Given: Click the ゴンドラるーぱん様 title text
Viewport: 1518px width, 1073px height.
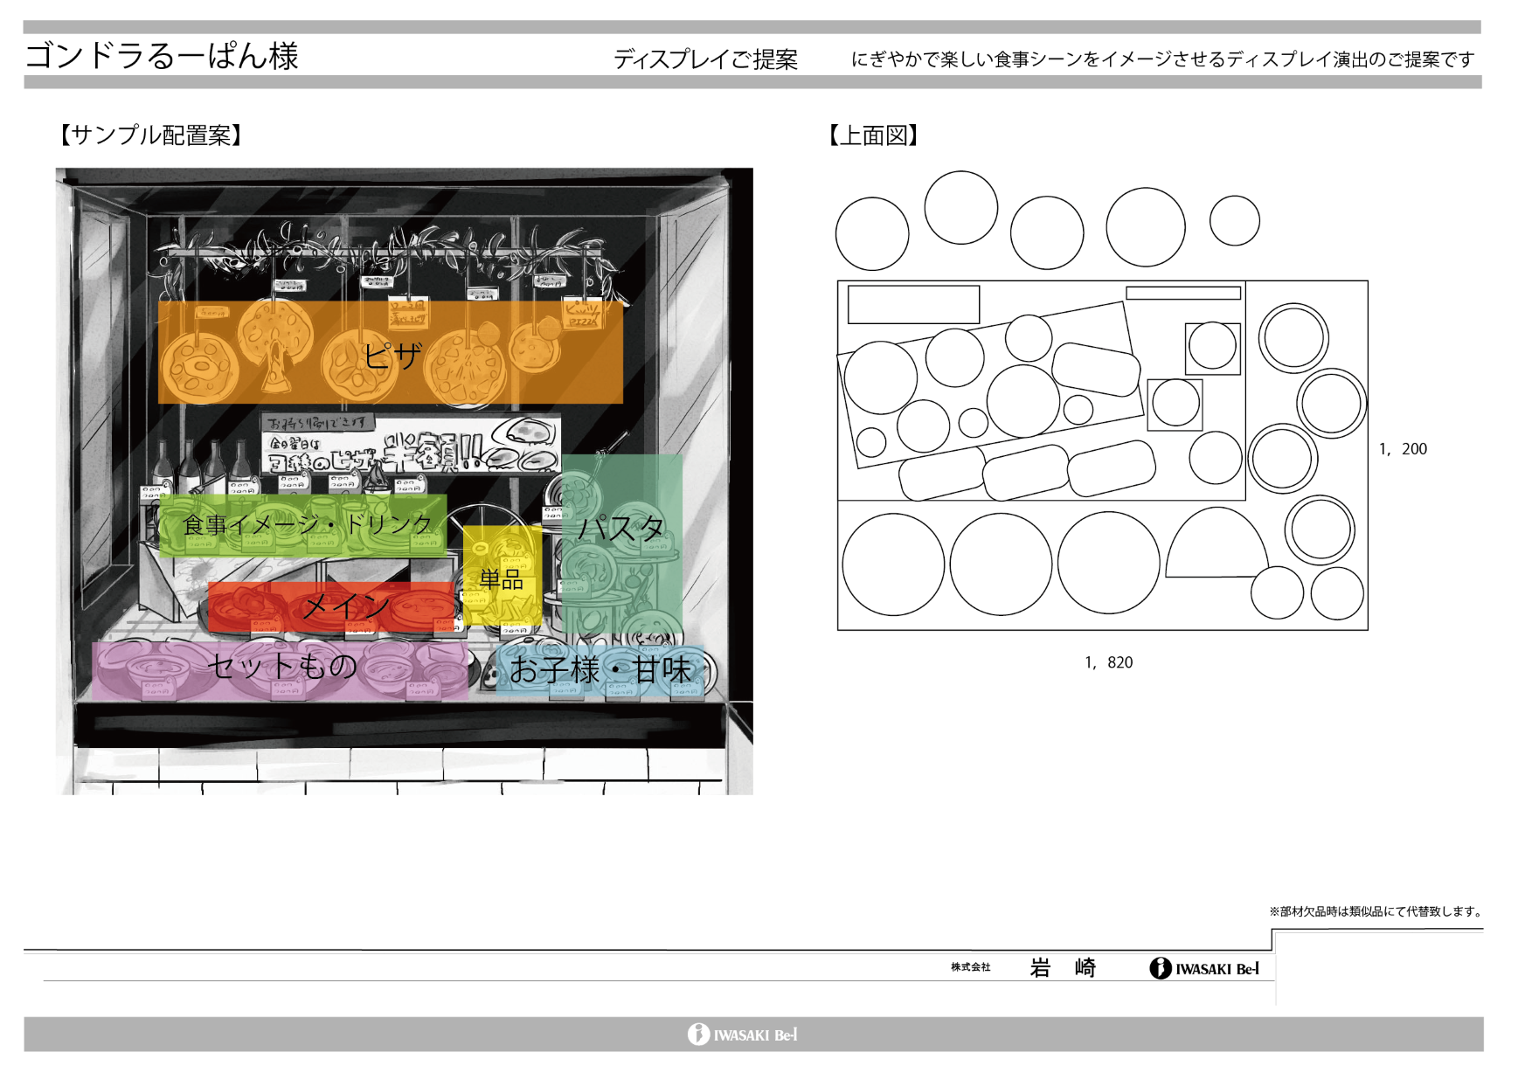Looking at the screenshot, I should coord(162,56).
